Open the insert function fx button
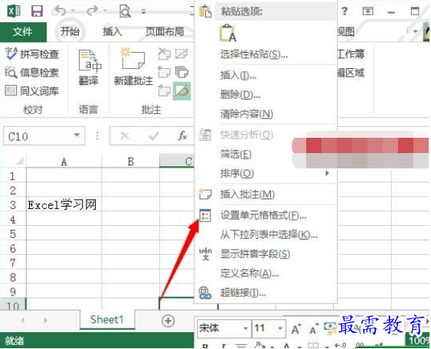This screenshot has height=349, width=431. click(182, 135)
